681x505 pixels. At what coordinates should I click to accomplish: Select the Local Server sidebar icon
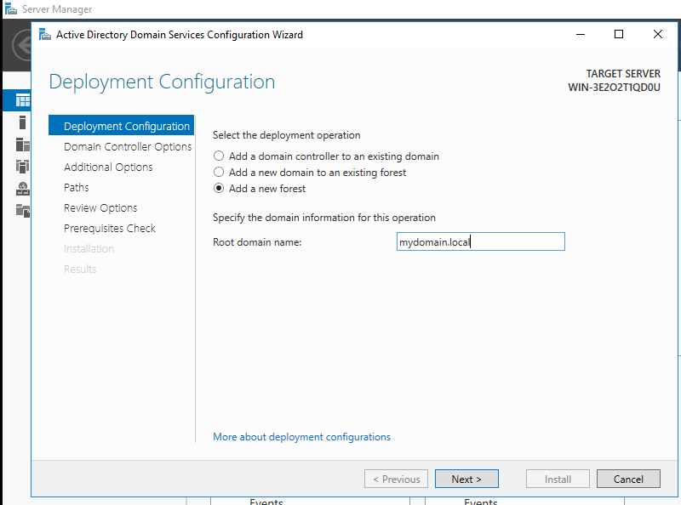coord(22,122)
